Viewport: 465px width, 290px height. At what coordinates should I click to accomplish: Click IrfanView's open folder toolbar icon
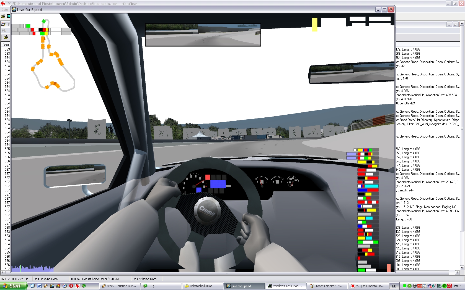click(x=3, y=16)
